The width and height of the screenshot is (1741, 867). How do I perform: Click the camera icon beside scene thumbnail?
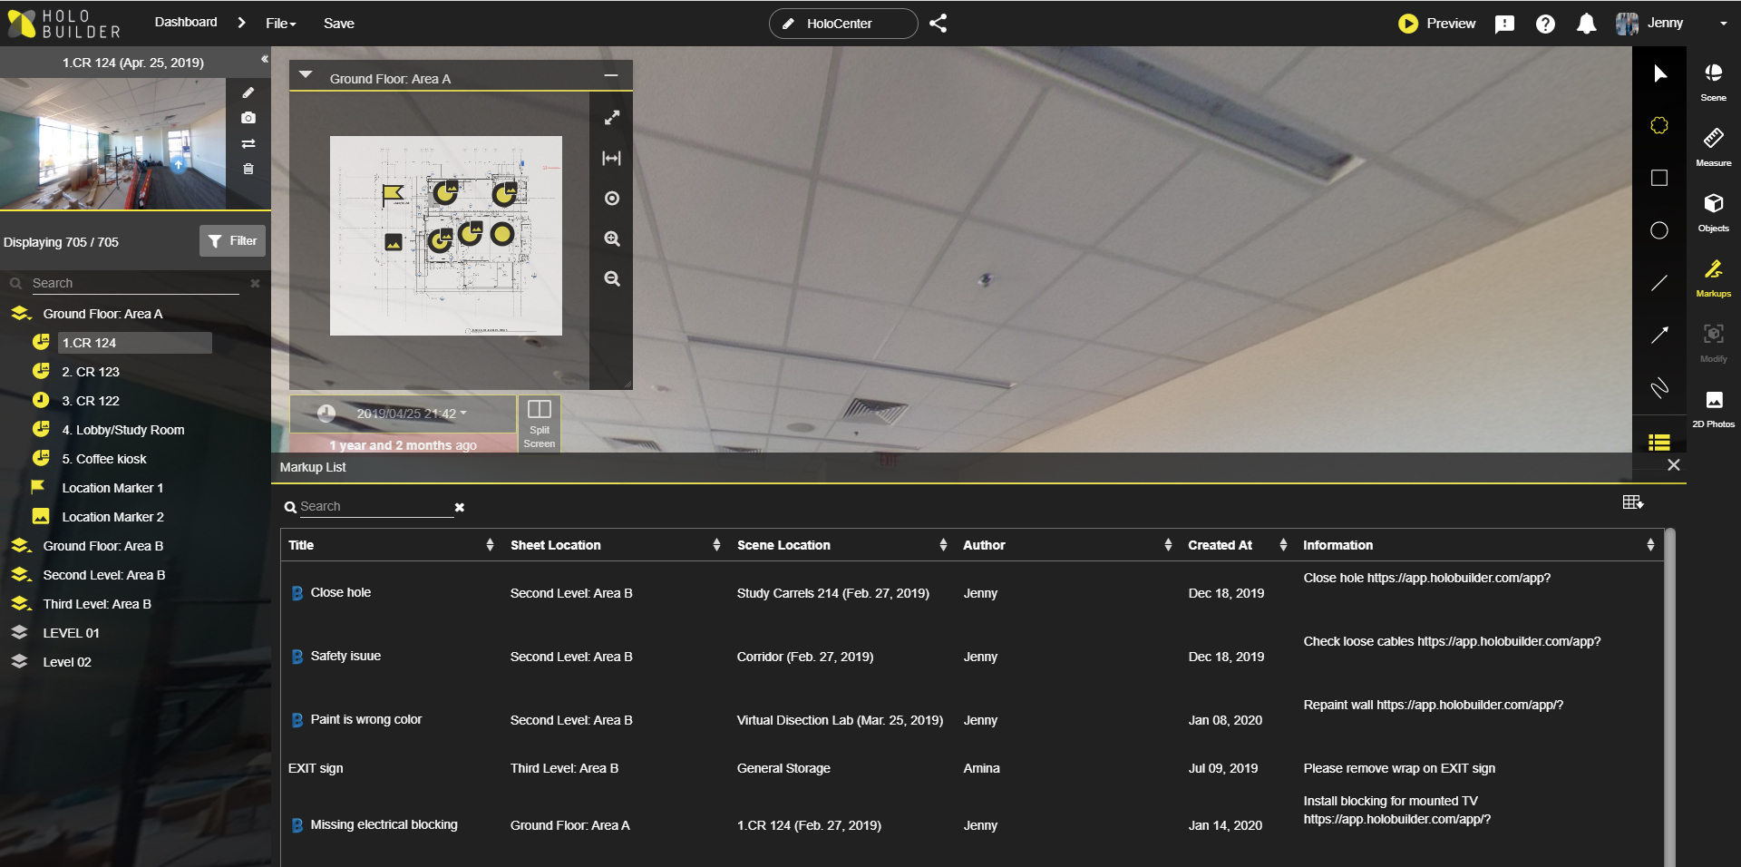pos(248,118)
